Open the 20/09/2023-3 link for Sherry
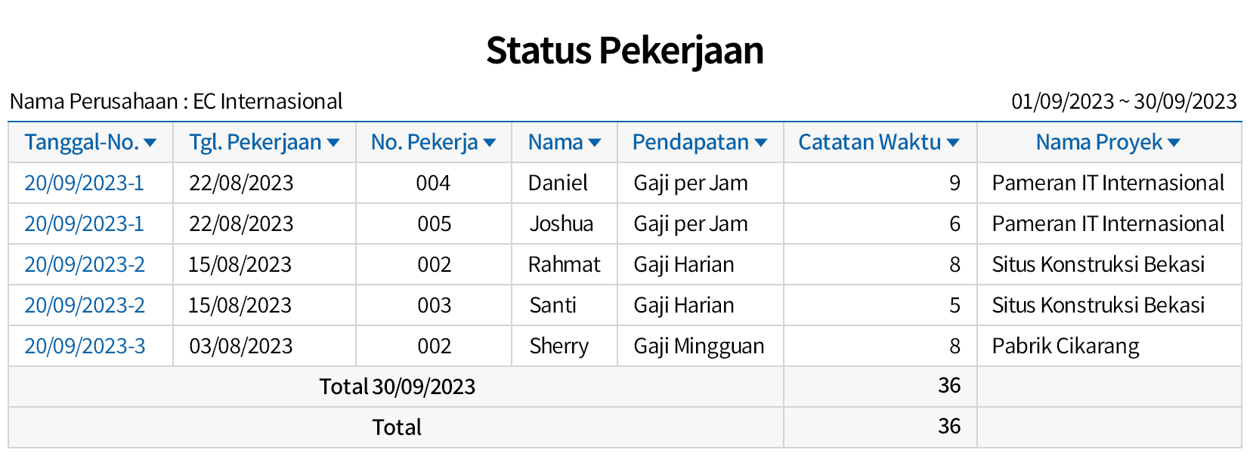Screen dimensions: 1250x456 (x=85, y=347)
